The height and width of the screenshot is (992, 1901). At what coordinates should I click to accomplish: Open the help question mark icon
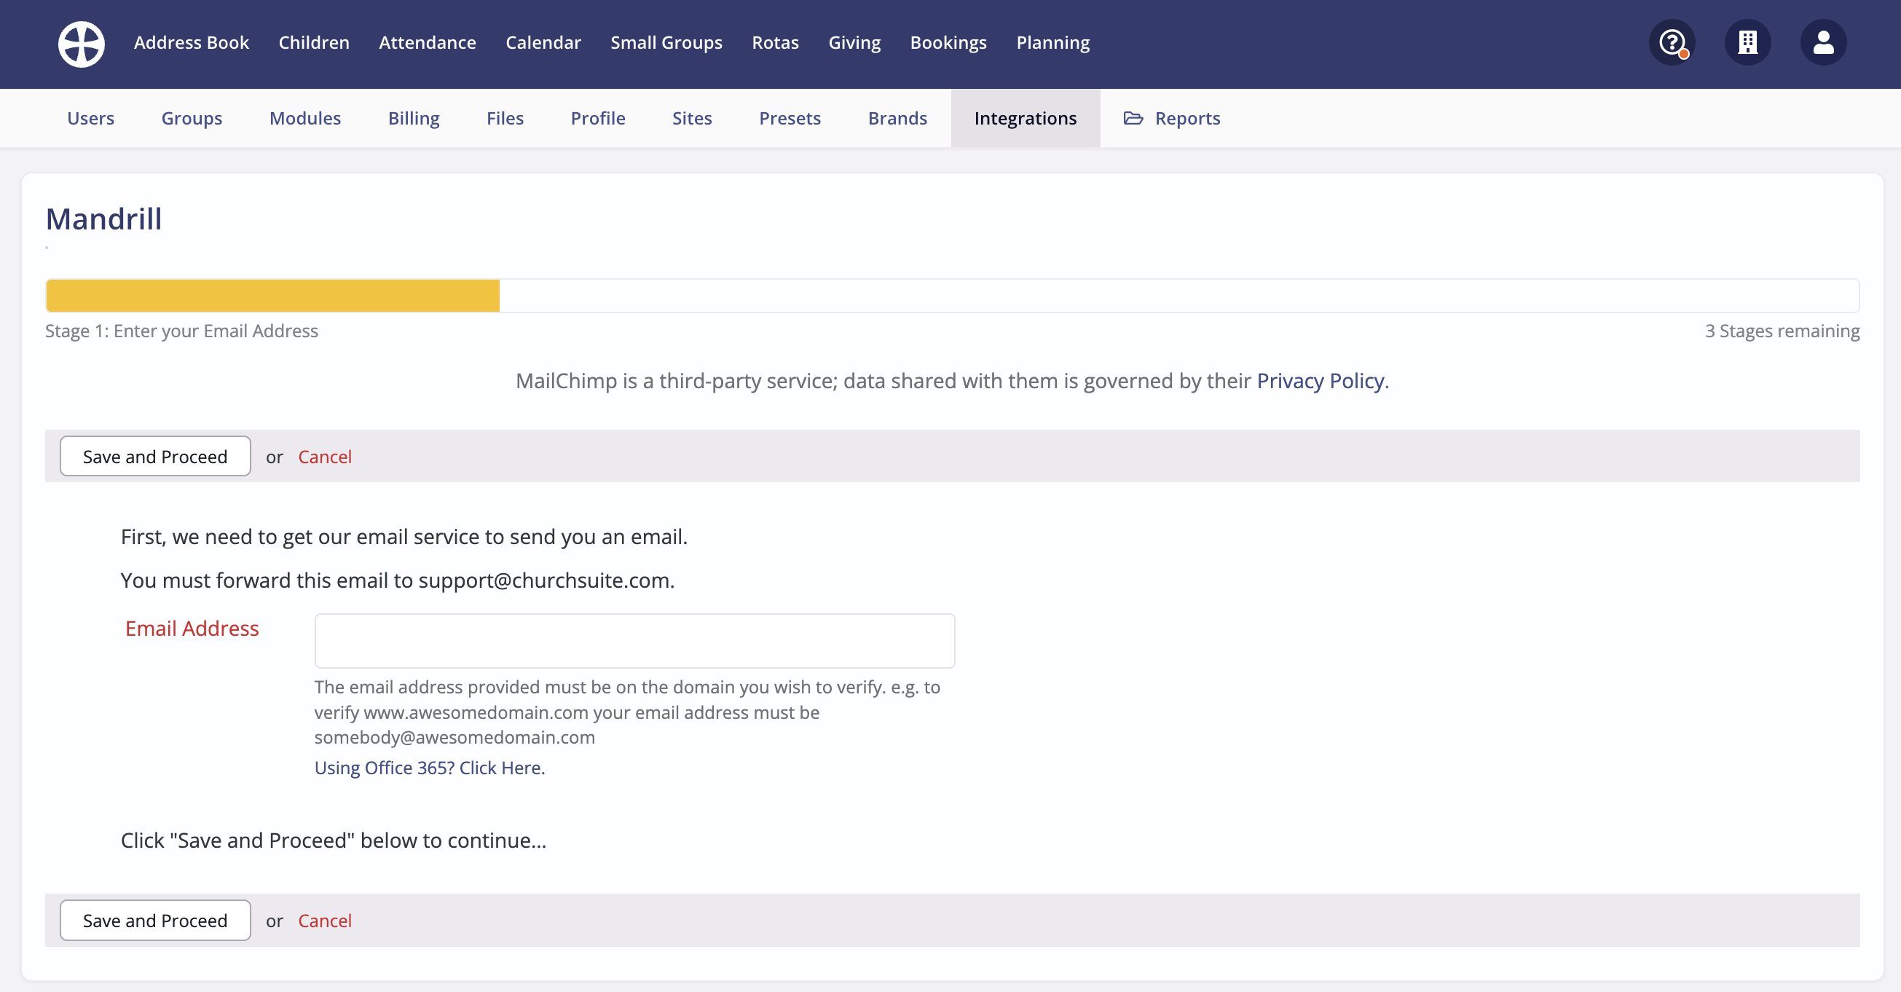point(1672,43)
